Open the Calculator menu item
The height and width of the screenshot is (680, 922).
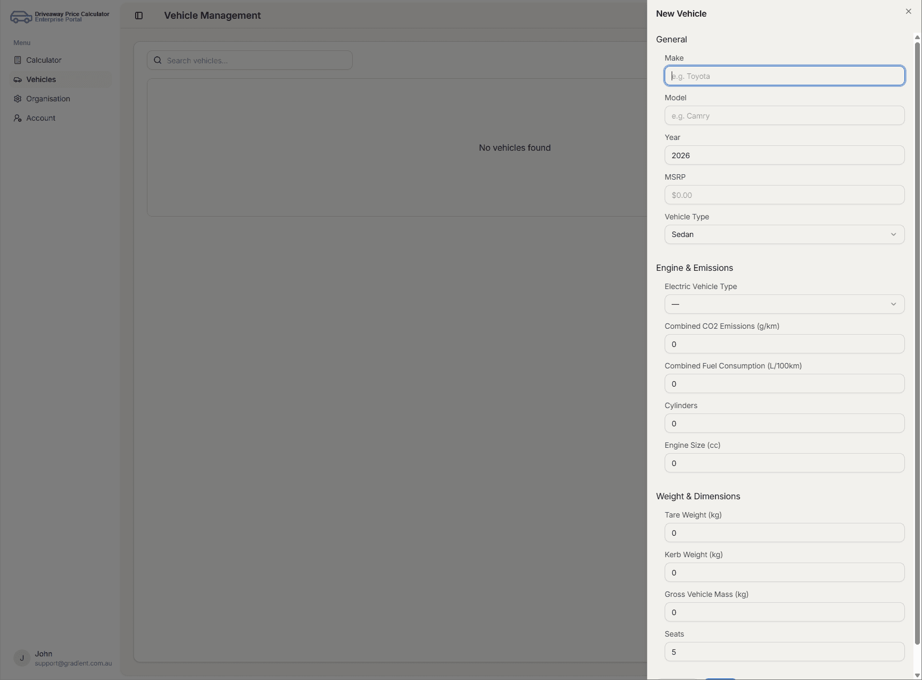(x=44, y=60)
